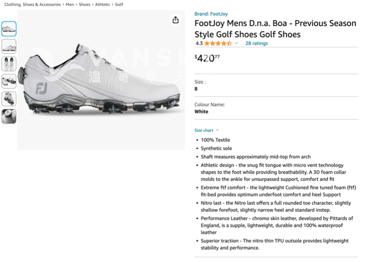Open the Boa dial close-up thumbnail

tap(9, 116)
